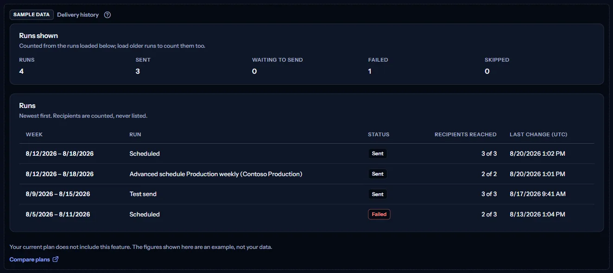613x273 pixels.
Task: Click the plan notice about example figures
Action: click(x=141, y=247)
